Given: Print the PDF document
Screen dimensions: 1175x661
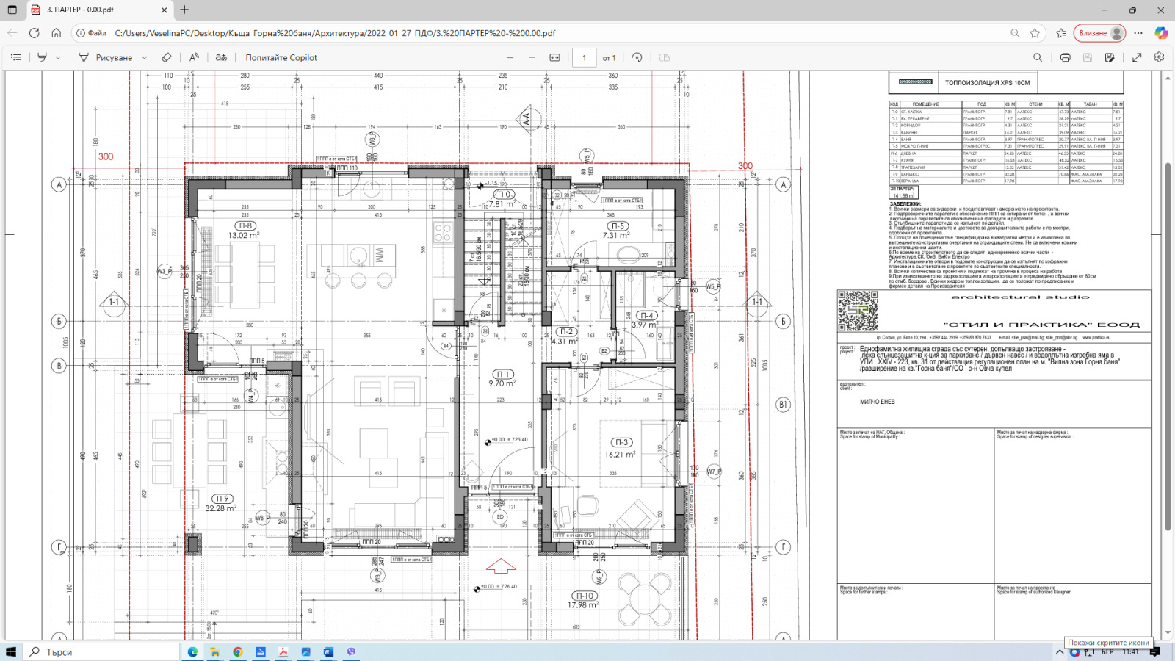Looking at the screenshot, I should point(1065,57).
